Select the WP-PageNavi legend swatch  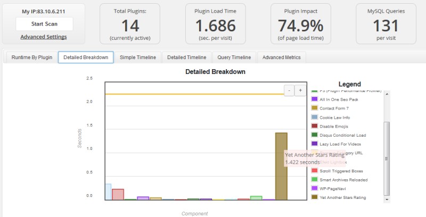click(x=314, y=188)
